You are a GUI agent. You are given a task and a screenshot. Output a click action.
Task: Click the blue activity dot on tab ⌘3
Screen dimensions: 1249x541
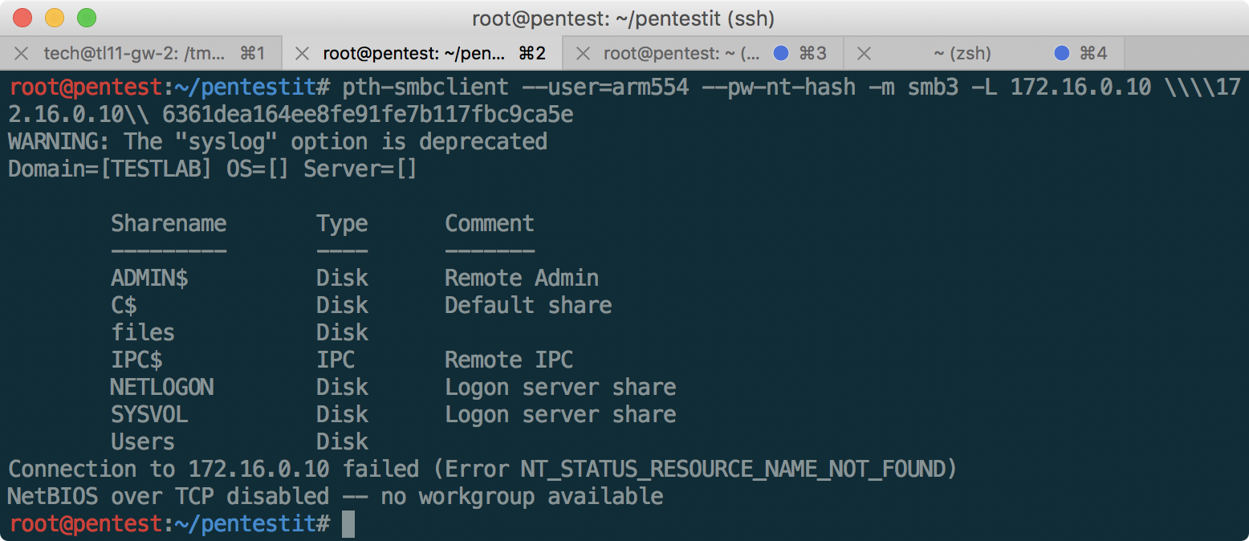click(x=780, y=53)
